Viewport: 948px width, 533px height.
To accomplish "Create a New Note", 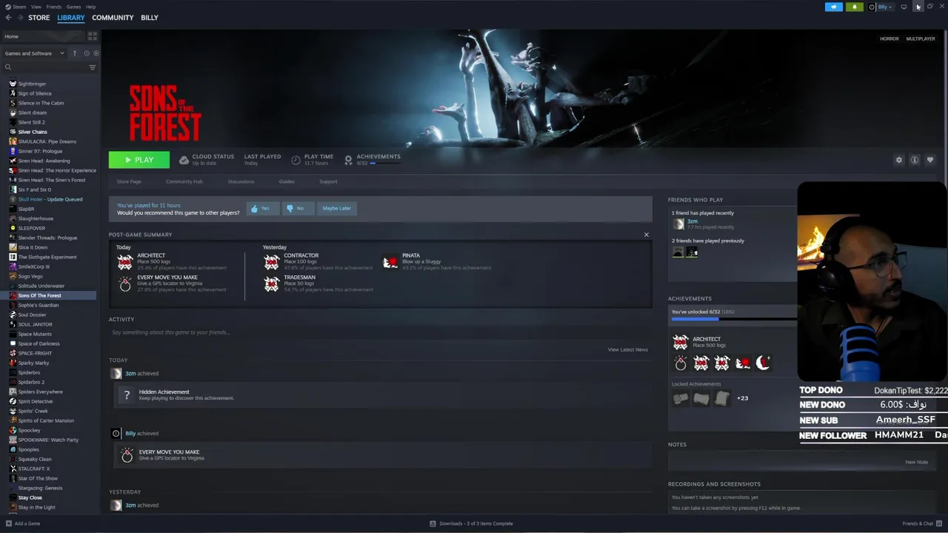I will point(916,462).
